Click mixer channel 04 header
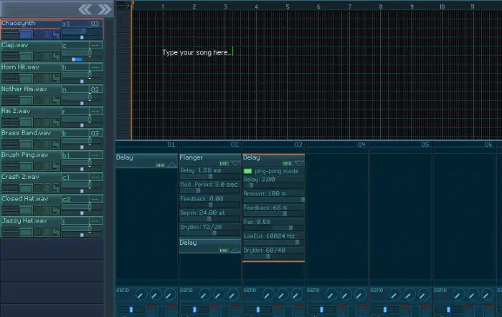 (x=336, y=145)
